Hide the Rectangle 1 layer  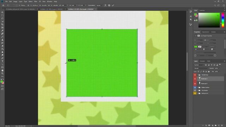195,84
